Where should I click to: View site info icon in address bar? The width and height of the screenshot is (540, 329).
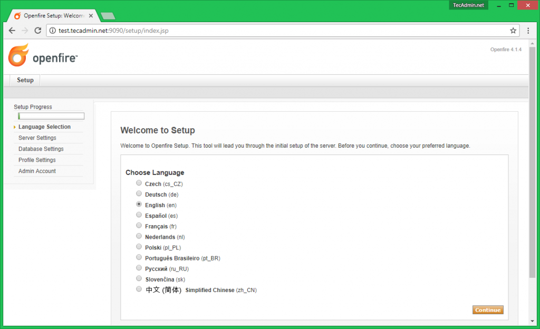pyautogui.click(x=52, y=31)
